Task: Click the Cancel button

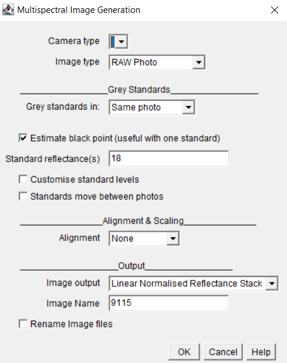Action: pyautogui.click(x=223, y=352)
